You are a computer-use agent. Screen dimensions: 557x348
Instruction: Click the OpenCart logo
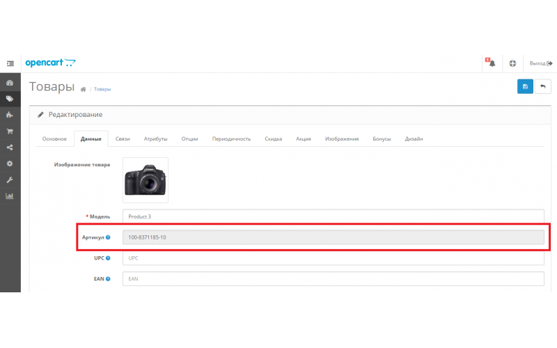tap(50, 63)
